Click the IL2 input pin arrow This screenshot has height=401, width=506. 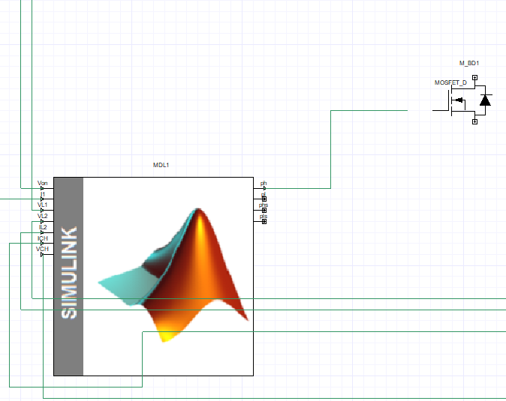point(42,232)
